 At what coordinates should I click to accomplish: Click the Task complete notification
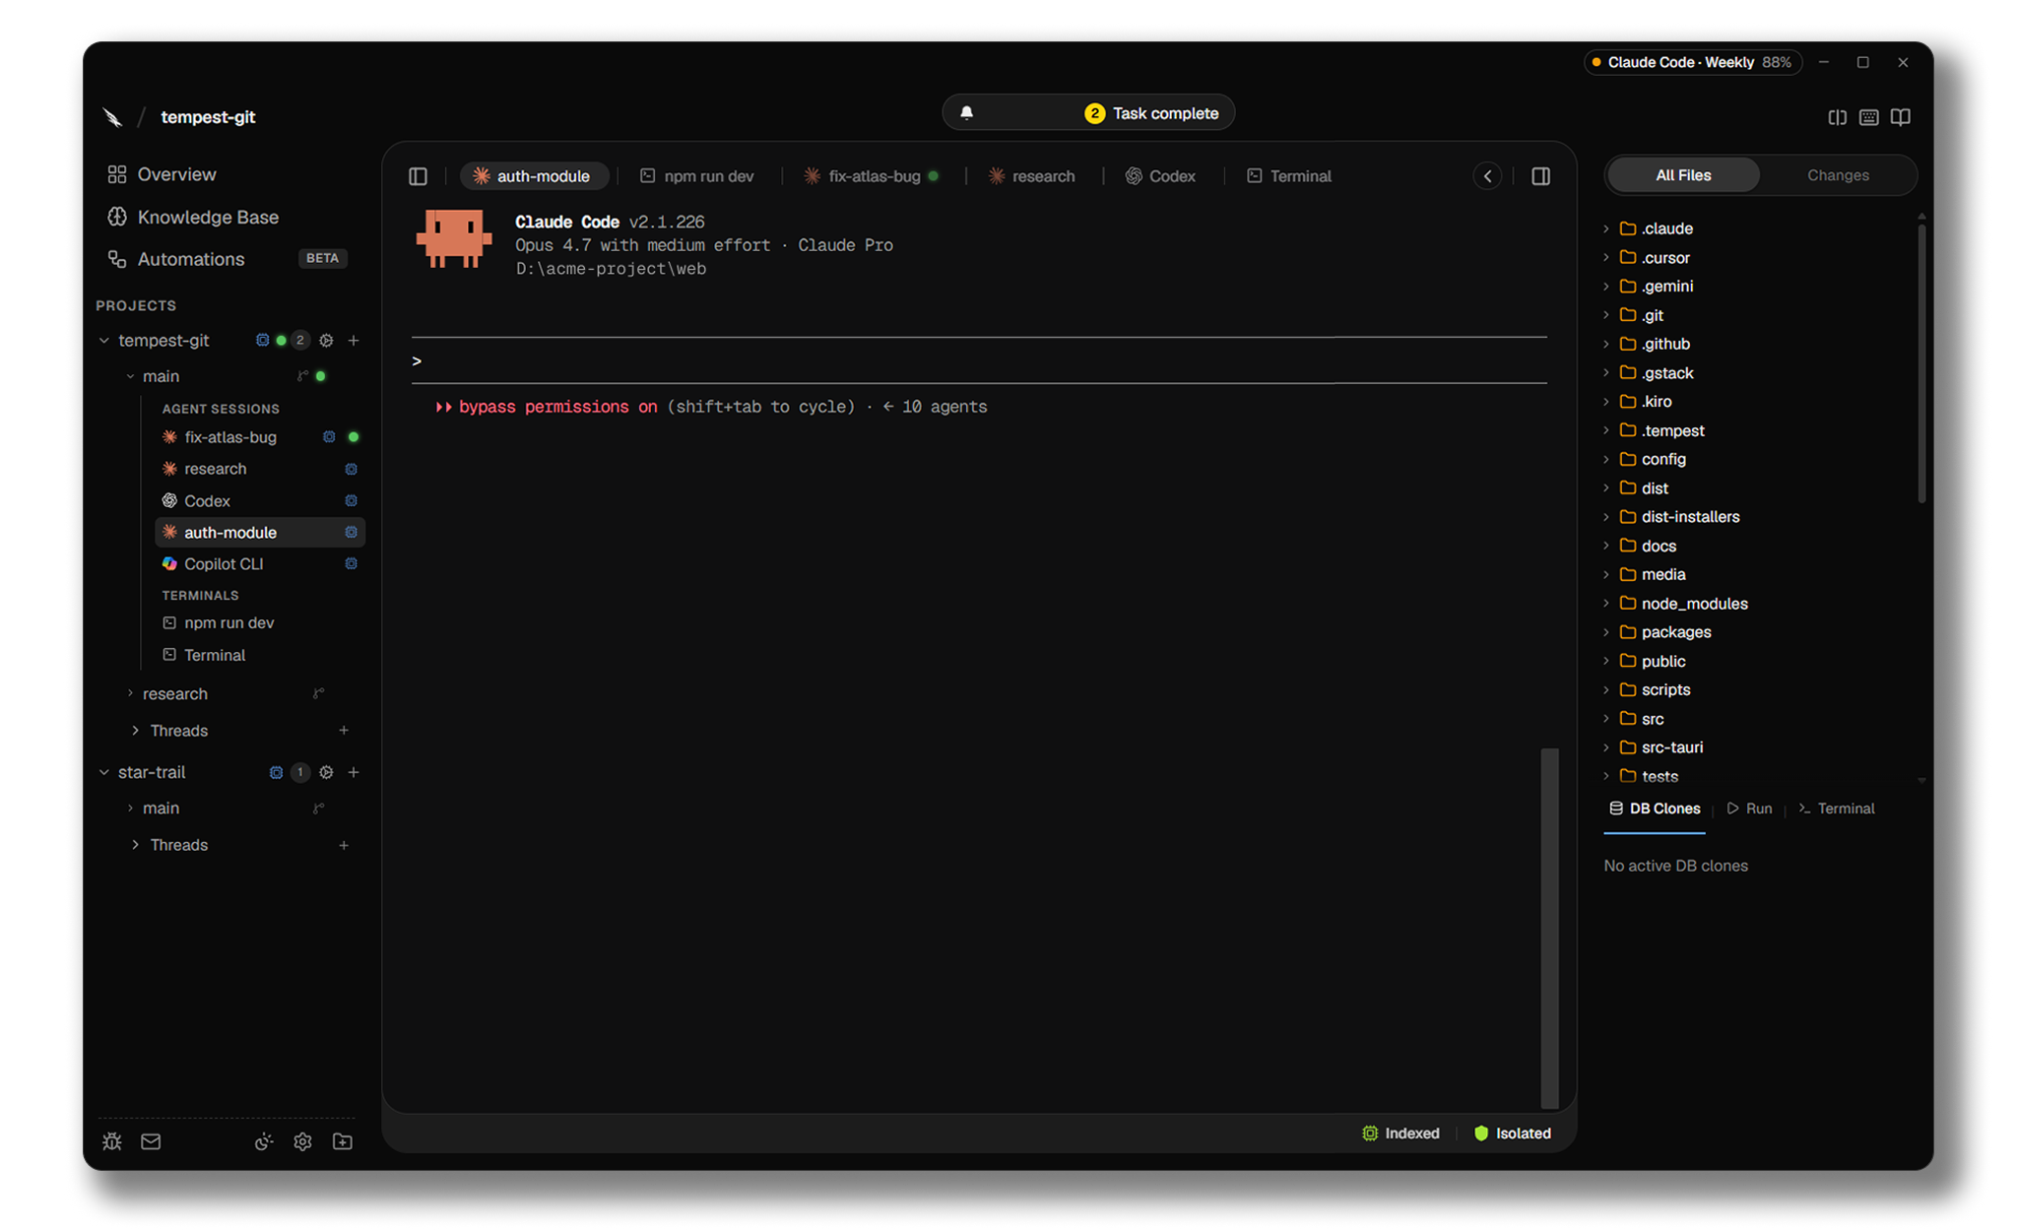pyautogui.click(x=1151, y=113)
